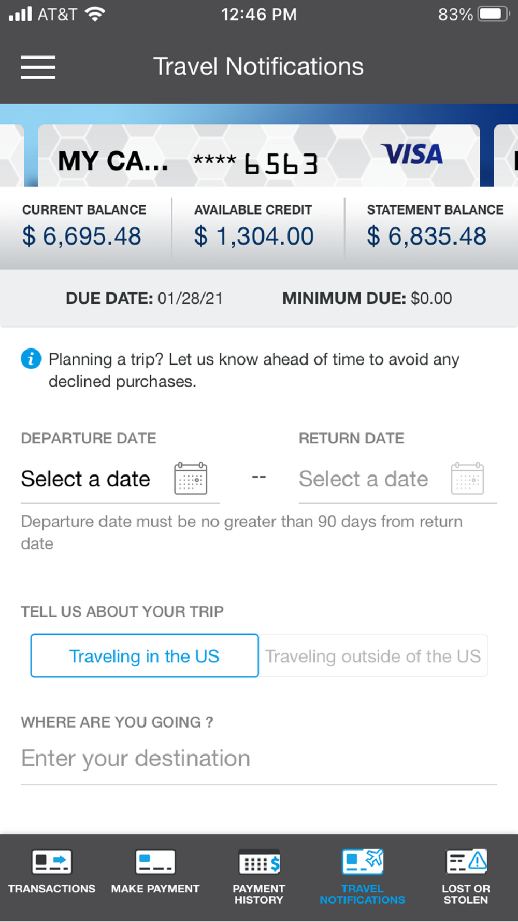Open the hamburger menu
The height and width of the screenshot is (922, 518).
coord(38,67)
